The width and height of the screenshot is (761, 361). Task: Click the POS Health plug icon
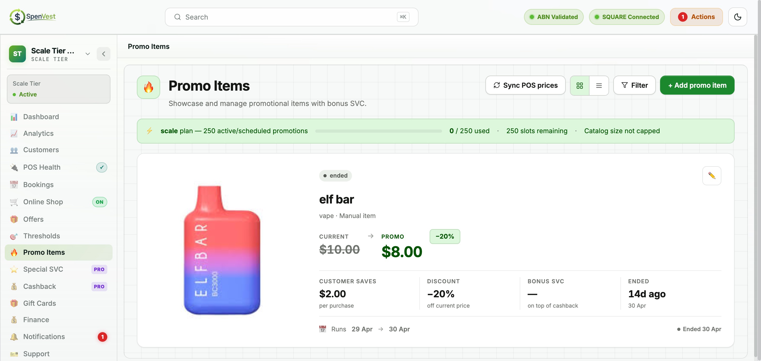point(14,168)
